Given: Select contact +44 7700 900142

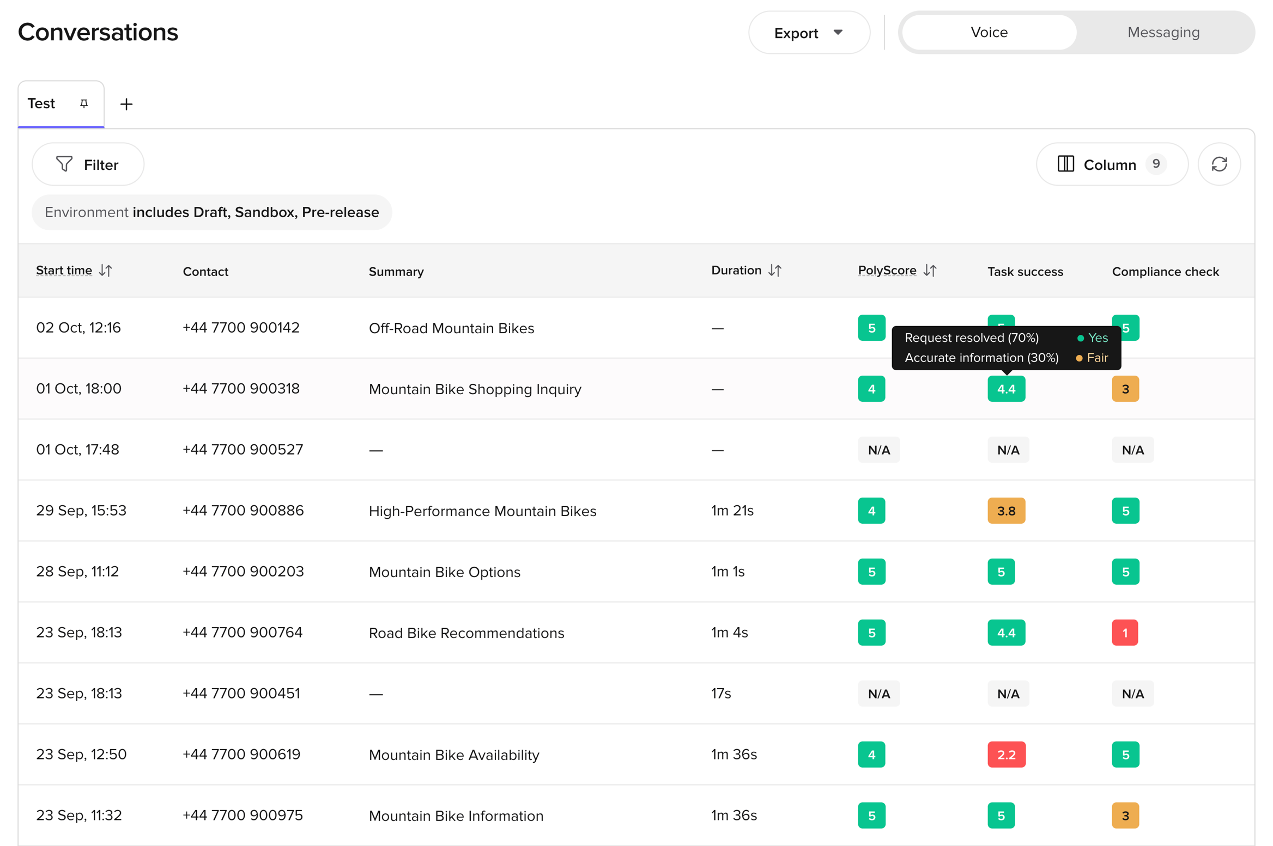Looking at the screenshot, I should tap(241, 328).
